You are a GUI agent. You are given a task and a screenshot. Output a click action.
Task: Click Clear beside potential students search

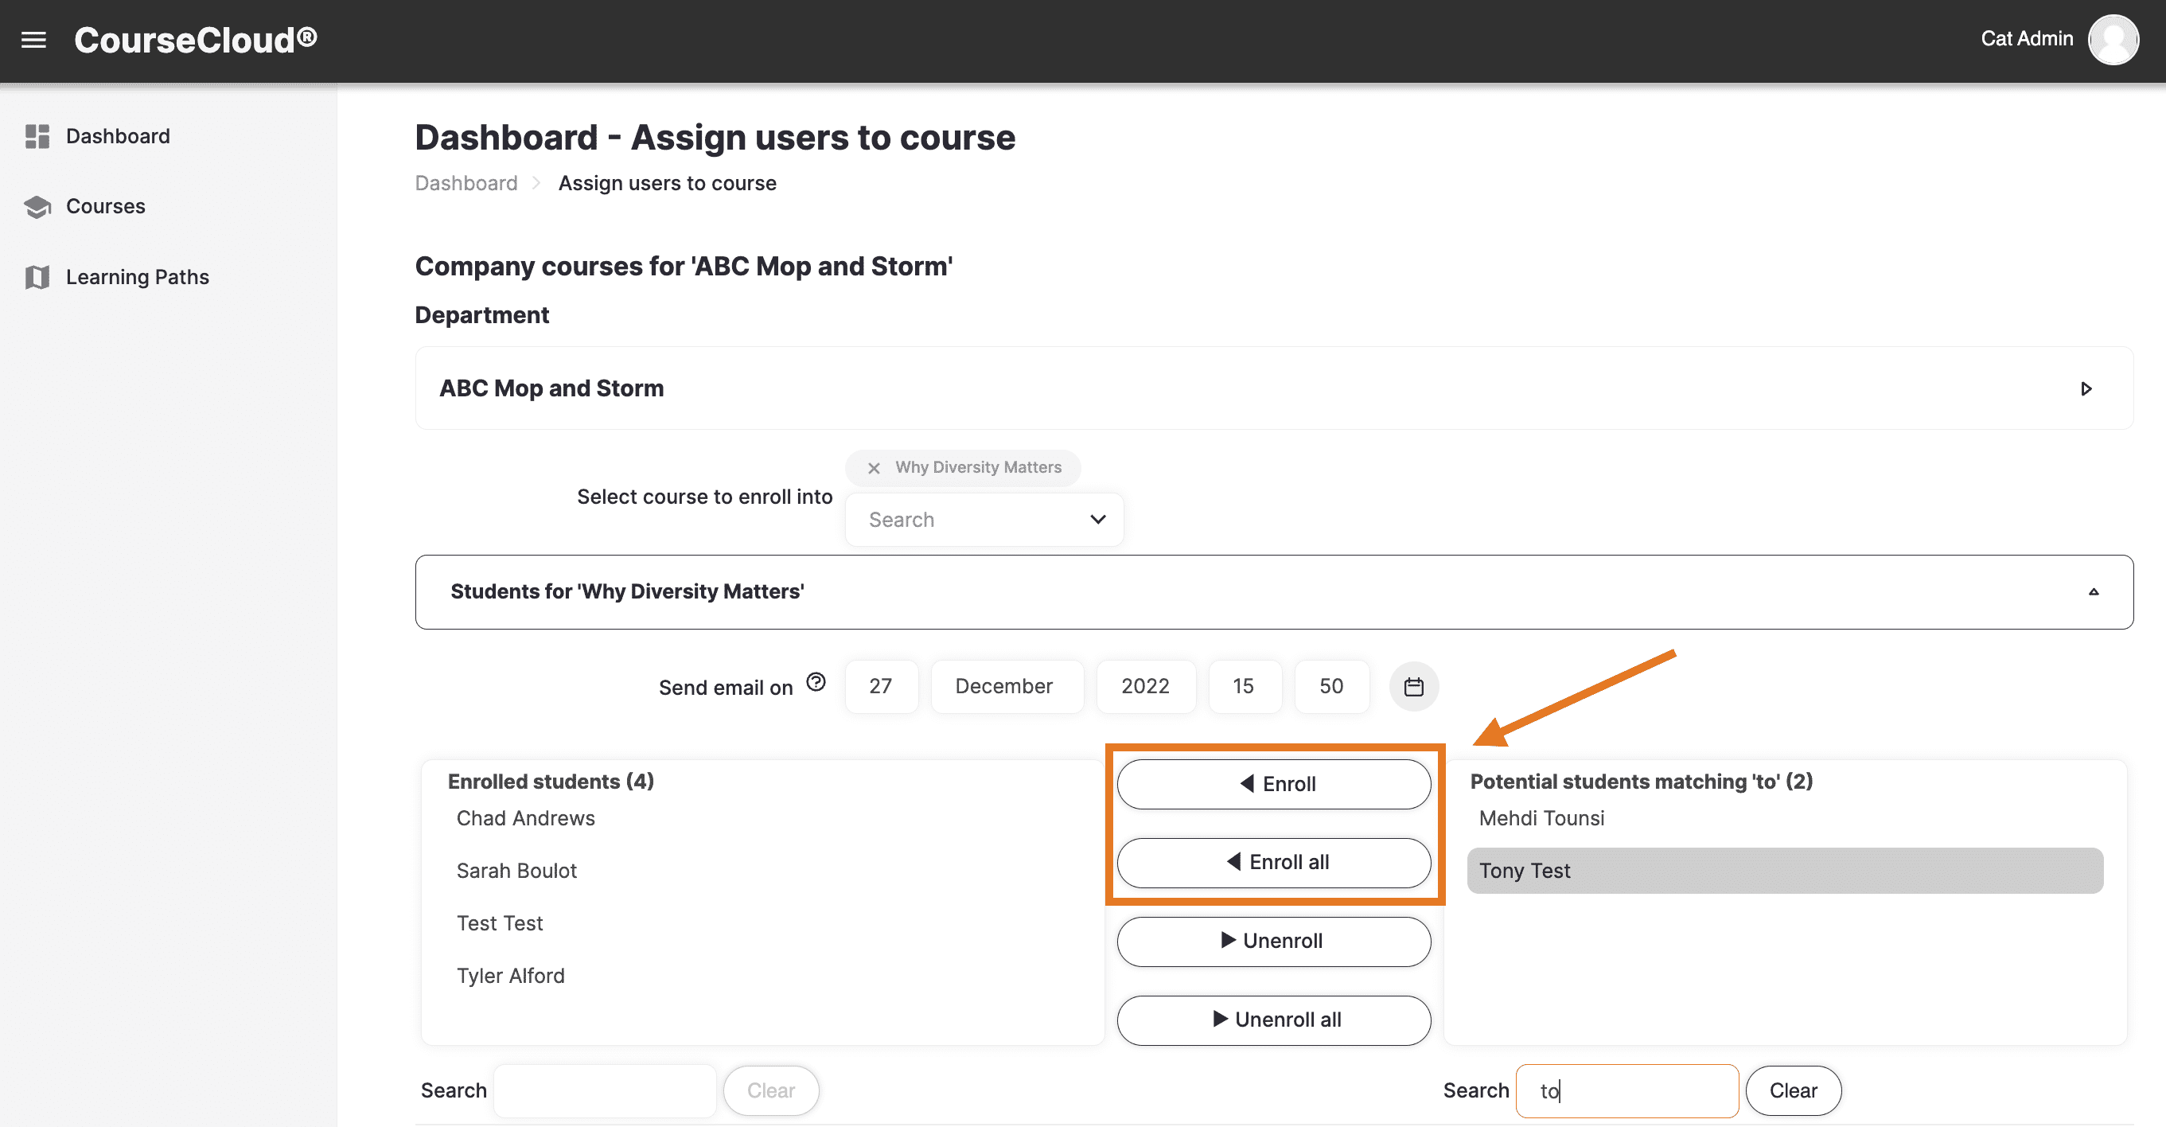coord(1793,1091)
